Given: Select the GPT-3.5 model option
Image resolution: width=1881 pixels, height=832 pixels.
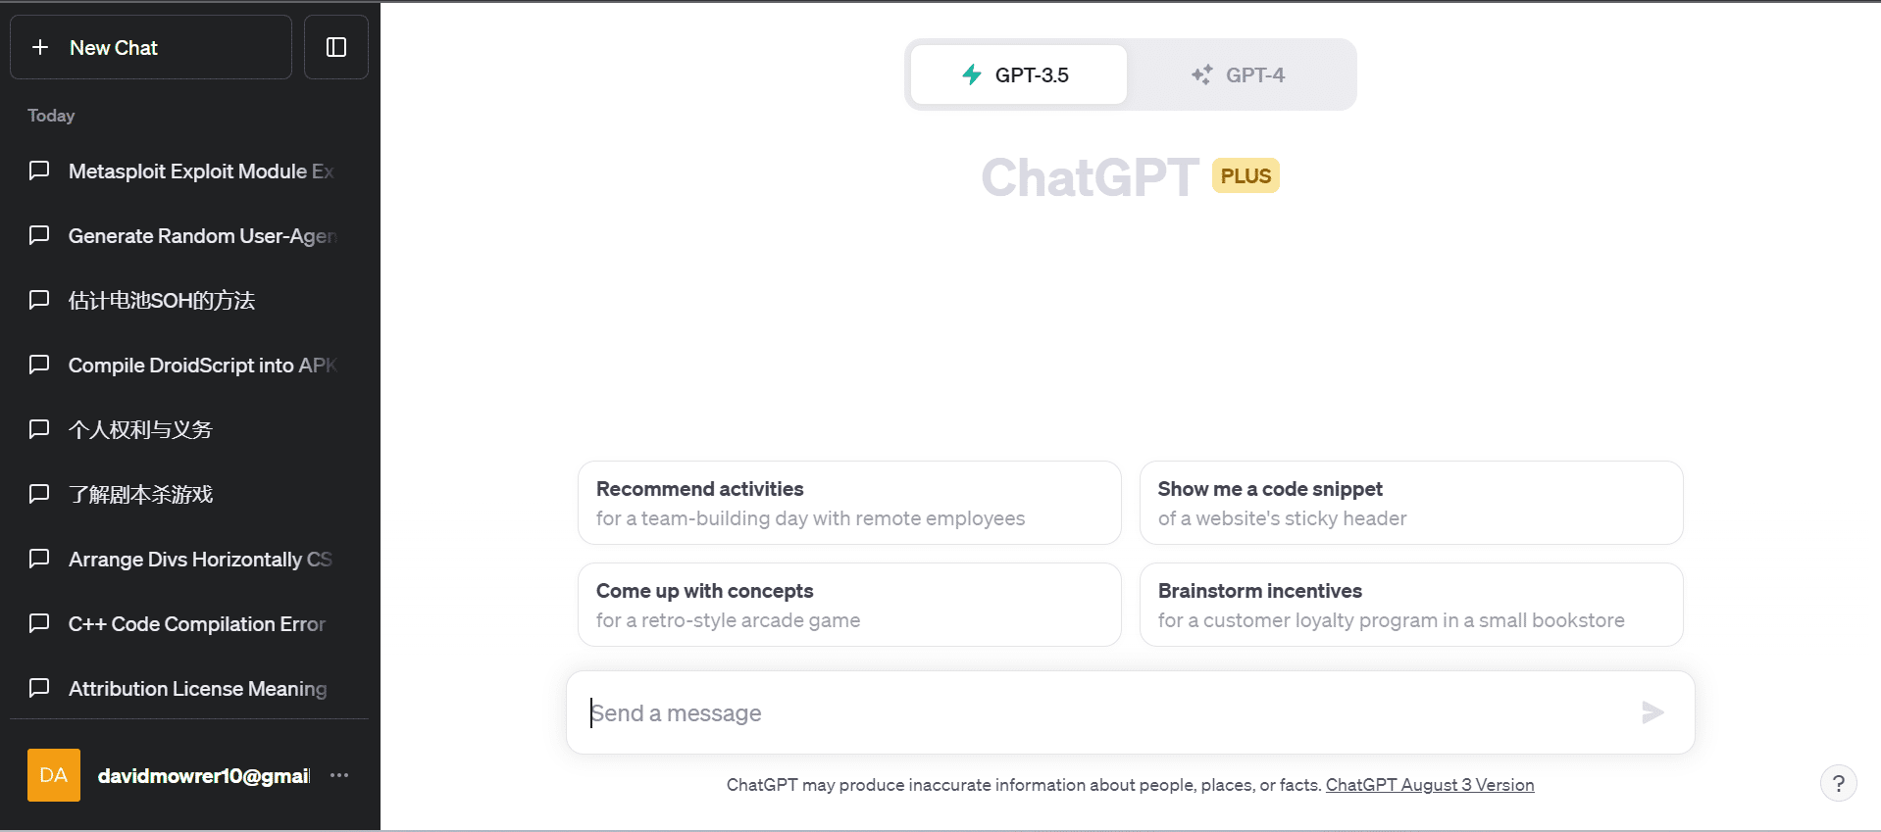Looking at the screenshot, I should pyautogui.click(x=1018, y=74).
